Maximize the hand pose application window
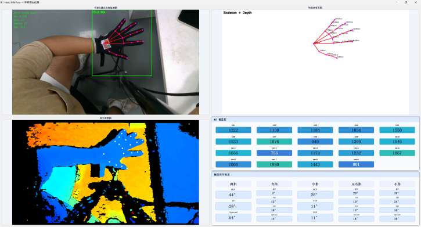 [x=406, y=2]
